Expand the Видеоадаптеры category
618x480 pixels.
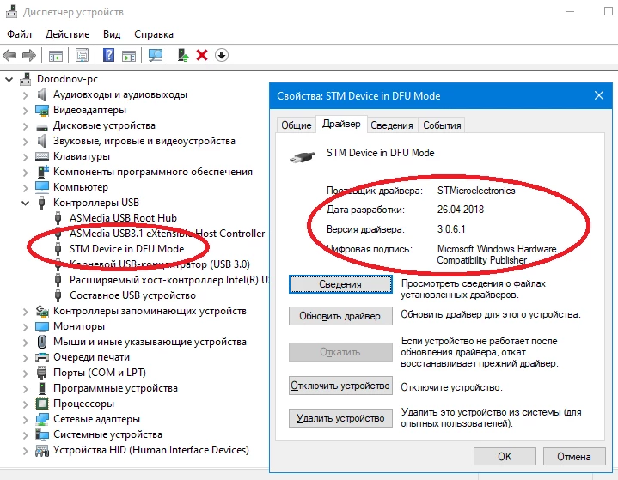click(x=25, y=111)
